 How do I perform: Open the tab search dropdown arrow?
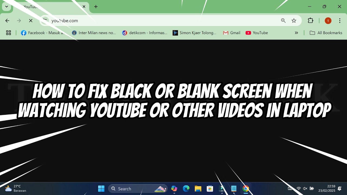point(7,6)
